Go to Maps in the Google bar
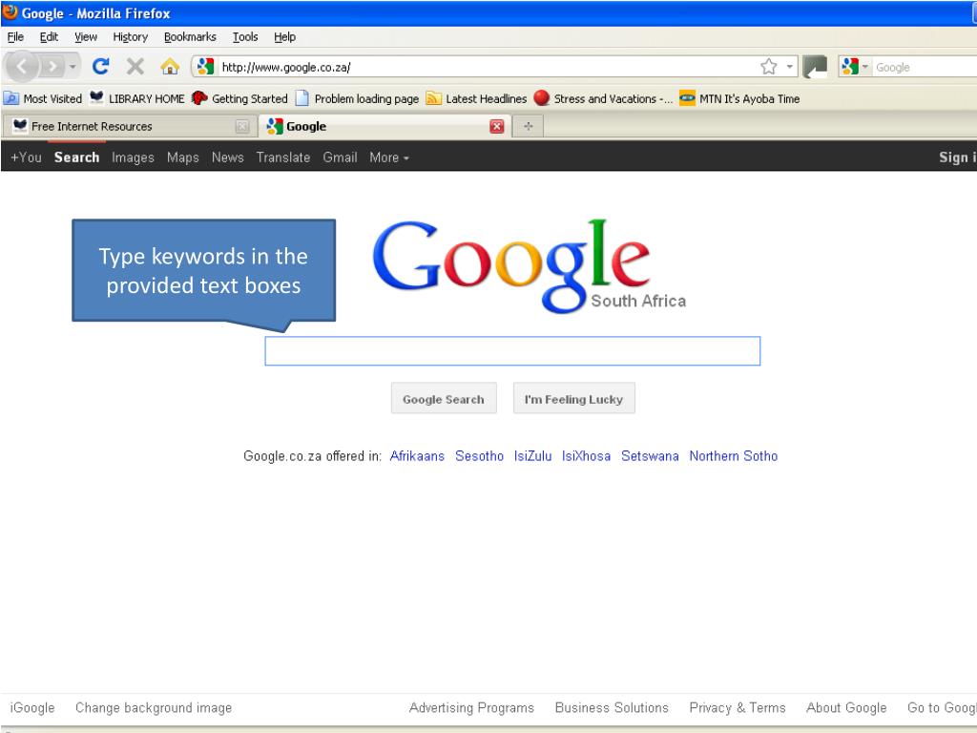977x733 pixels. [182, 157]
